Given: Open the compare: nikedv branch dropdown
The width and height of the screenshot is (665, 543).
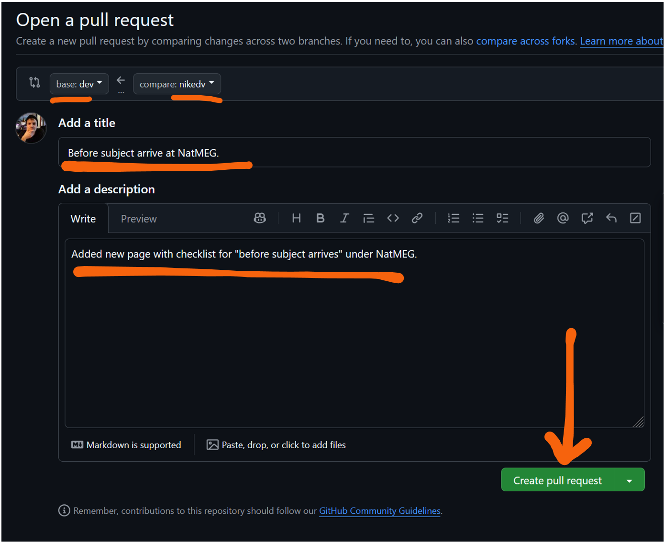Looking at the screenshot, I should [177, 84].
